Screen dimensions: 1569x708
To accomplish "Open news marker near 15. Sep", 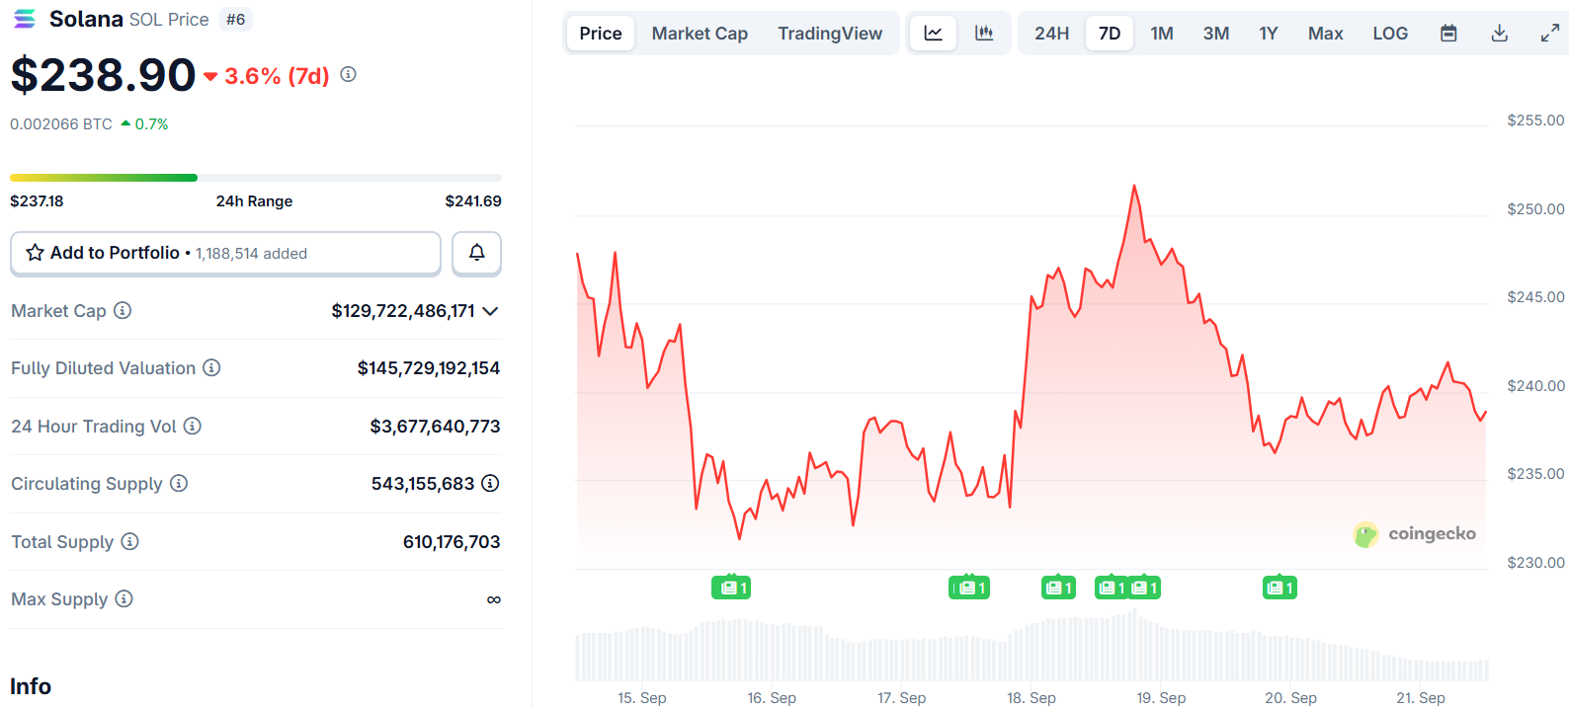I will click(731, 588).
